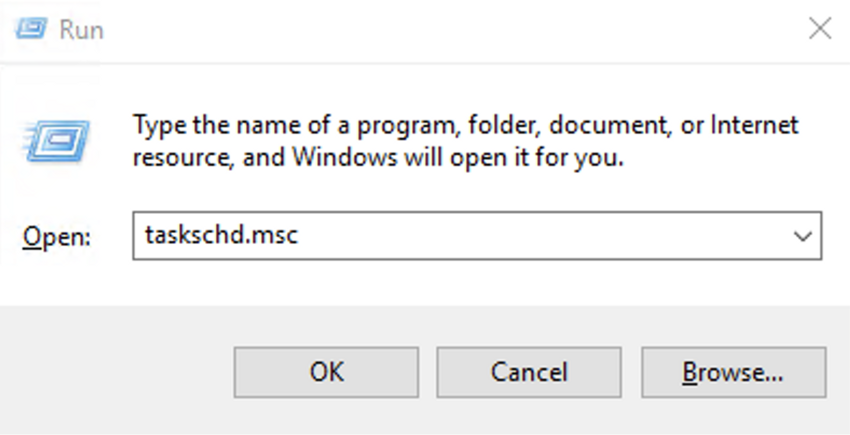This screenshot has height=435, width=850.
Task: Click the empty title bar area
Action: (x=452, y=30)
